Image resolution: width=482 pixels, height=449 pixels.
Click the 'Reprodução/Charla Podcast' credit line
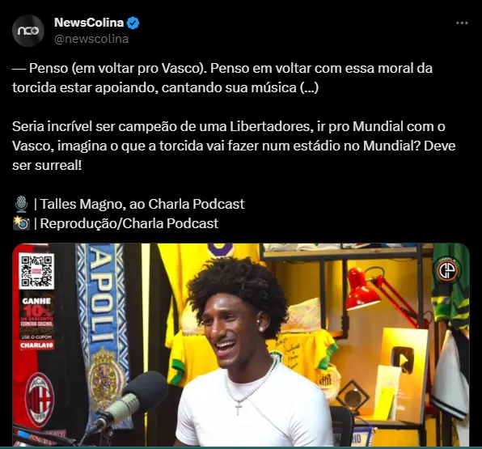coord(129,223)
